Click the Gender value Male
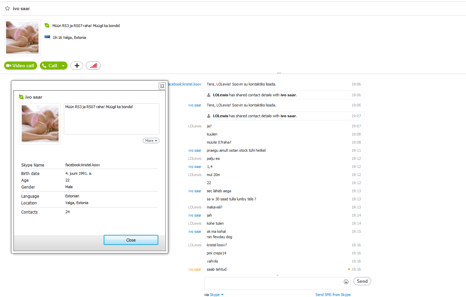 coord(69,187)
